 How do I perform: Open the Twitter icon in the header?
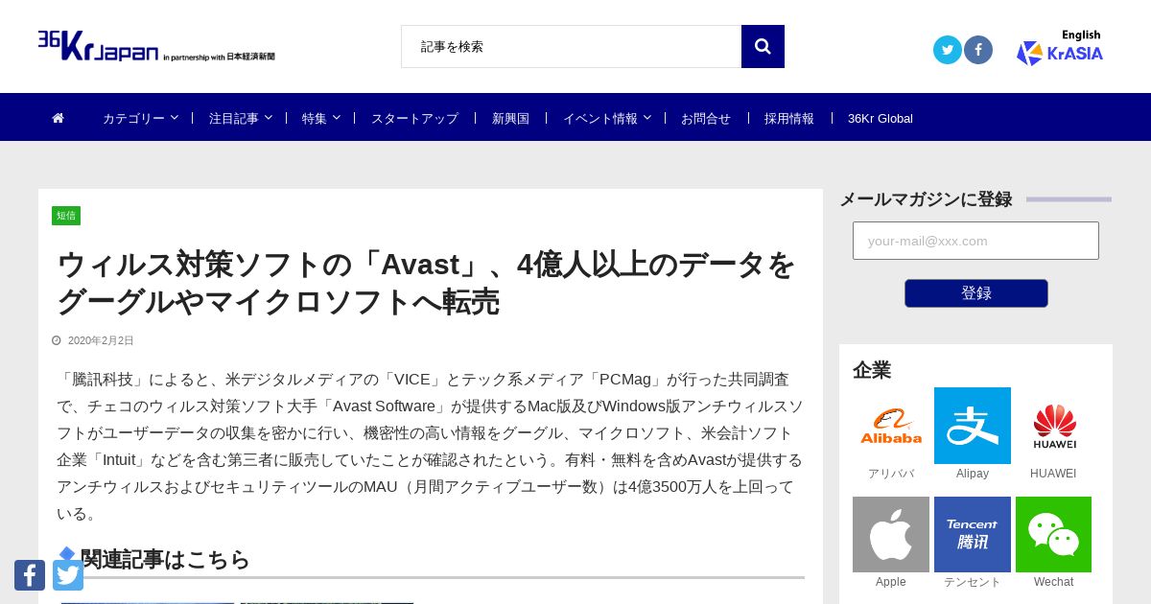(x=948, y=50)
